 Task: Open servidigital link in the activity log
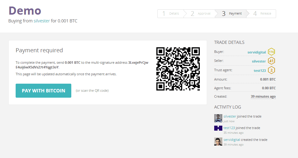(232, 140)
